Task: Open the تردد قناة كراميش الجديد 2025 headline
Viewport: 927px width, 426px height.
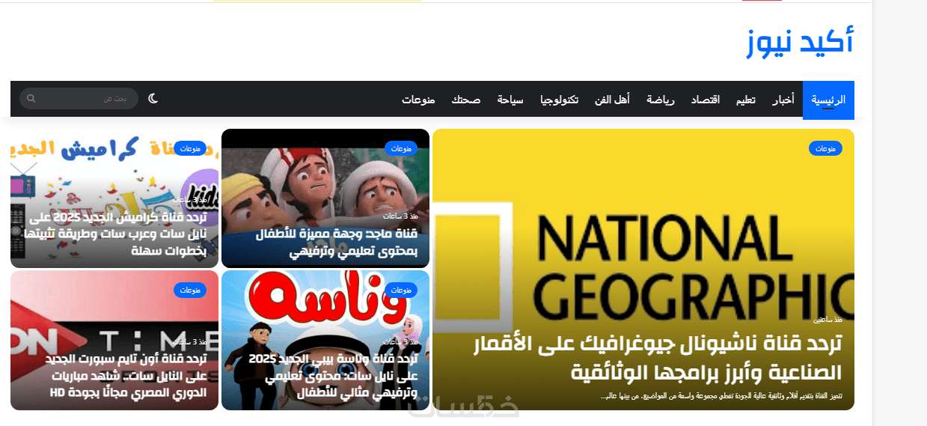Action: click(x=114, y=234)
